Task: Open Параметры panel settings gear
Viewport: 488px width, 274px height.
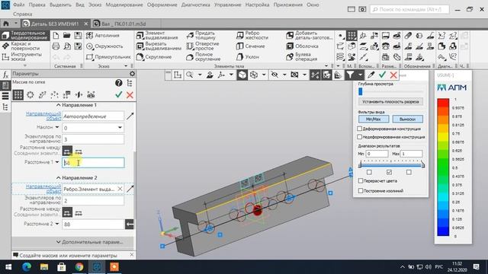Action: tap(132, 74)
